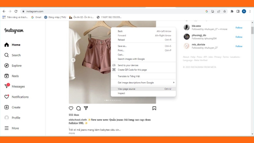Open oldschool.cloth username in caption
This screenshot has height=143, width=254.
78,120
